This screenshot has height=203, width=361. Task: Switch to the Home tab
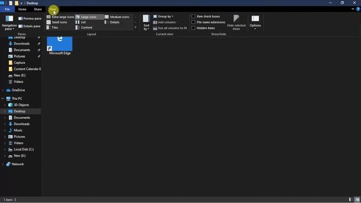[23, 9]
